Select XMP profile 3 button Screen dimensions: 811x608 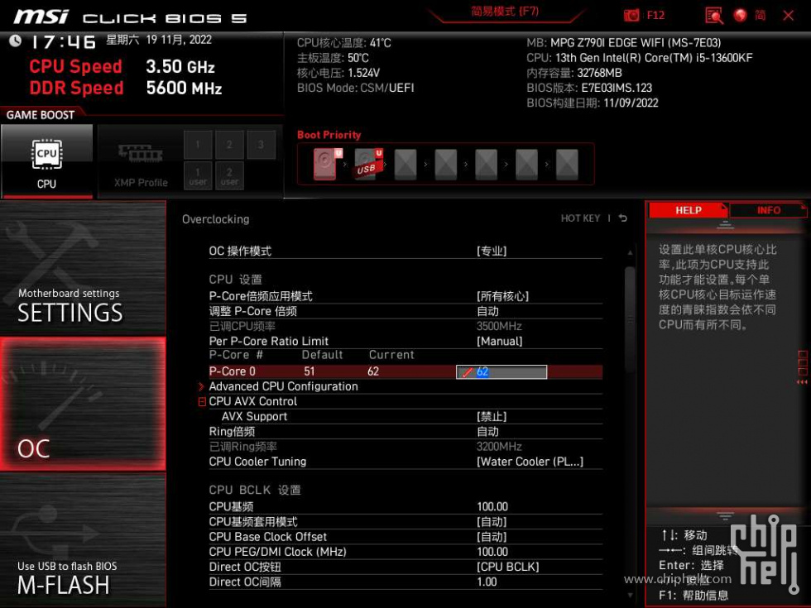(261, 145)
